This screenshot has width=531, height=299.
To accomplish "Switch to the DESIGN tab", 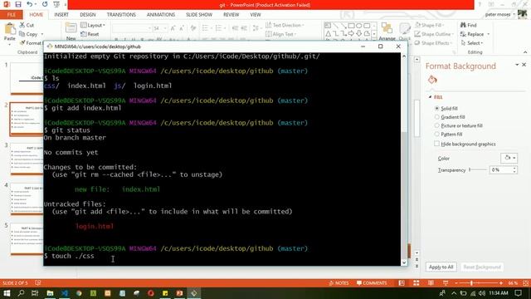I will (87, 15).
